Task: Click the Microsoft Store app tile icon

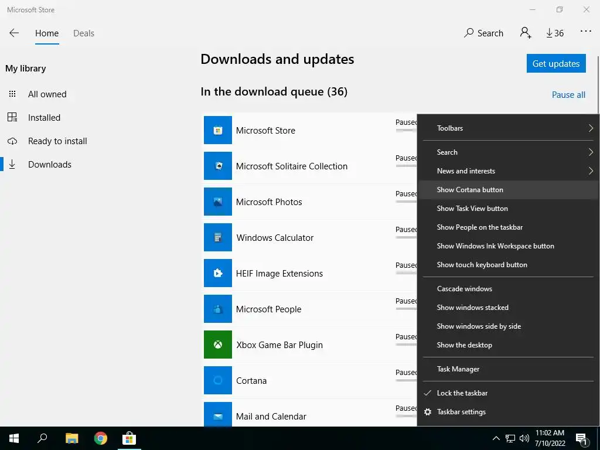Action: click(218, 130)
